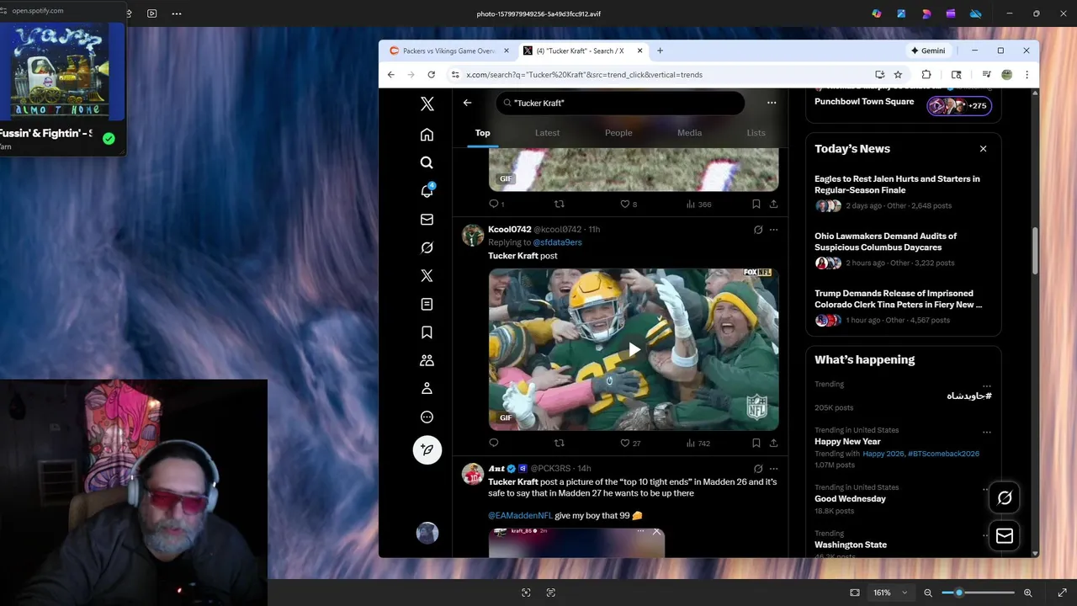Image resolution: width=1077 pixels, height=606 pixels.
Task: Switch to Packers vs Vikings browser tab
Action: 448,50
